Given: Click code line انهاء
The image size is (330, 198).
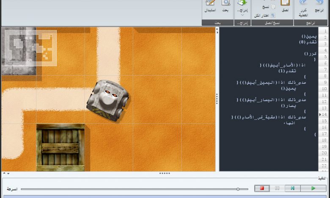Looking at the screenshot, I should [x=289, y=123].
